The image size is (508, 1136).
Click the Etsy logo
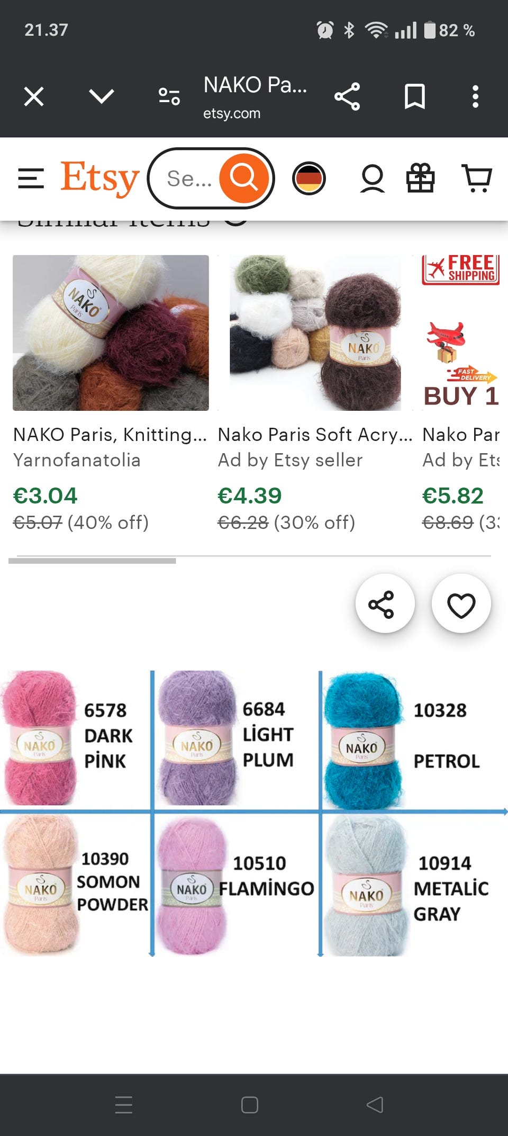(99, 178)
